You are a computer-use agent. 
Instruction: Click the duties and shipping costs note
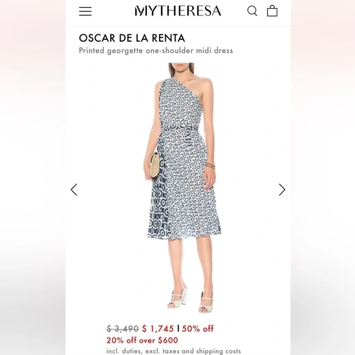click(174, 351)
